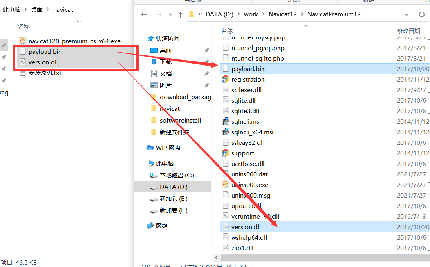Select 此电脑 computer icon in navigation pane

(x=150, y=164)
